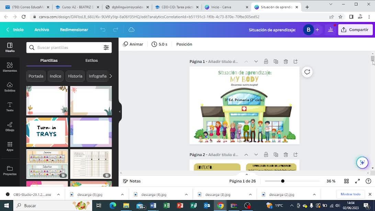The height and width of the screenshot is (211, 375).
Task: Switch to the Correo EducaMadrid browser tab
Action: 27,7
